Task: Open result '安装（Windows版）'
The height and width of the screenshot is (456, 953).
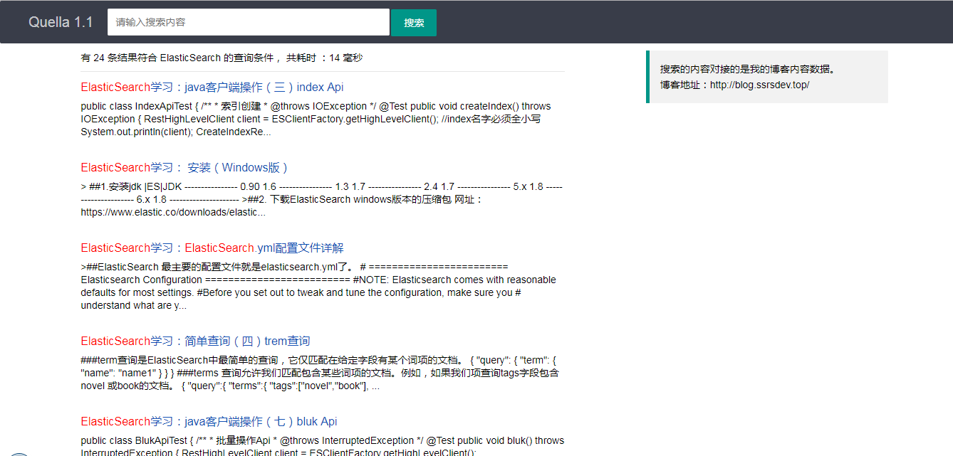Action: (x=186, y=167)
